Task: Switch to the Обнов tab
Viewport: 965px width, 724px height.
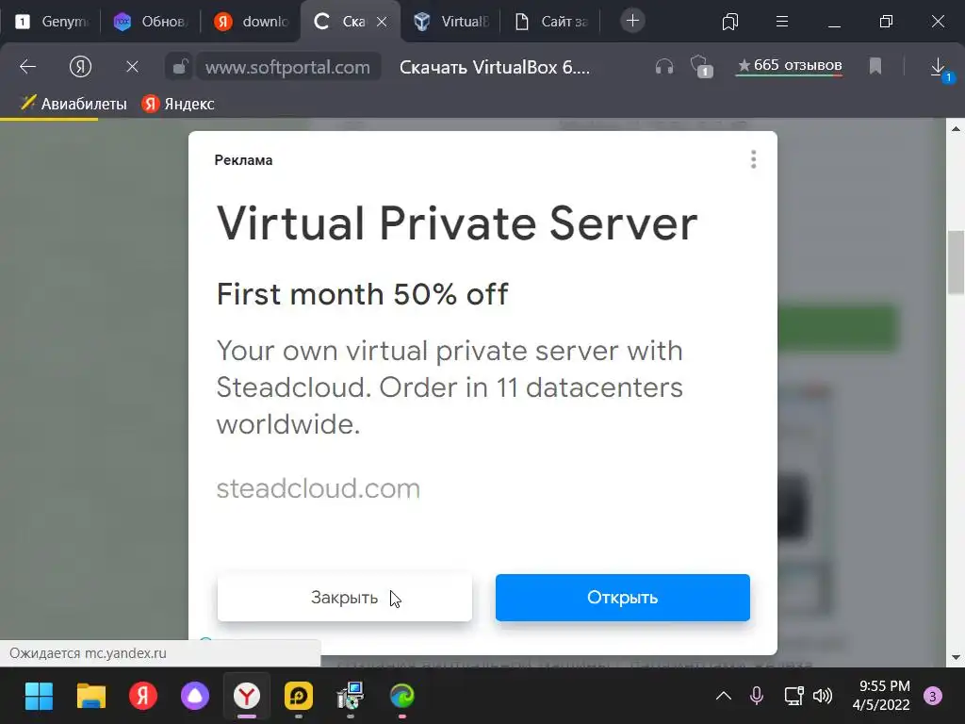Action: 152,22
